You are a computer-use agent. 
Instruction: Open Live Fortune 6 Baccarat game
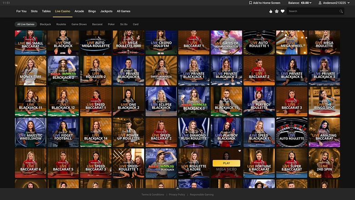coord(259,163)
